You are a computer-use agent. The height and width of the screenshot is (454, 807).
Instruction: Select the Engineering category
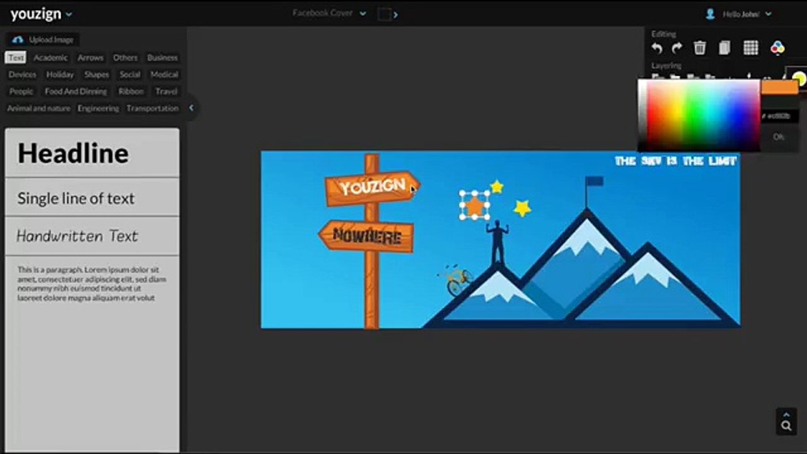coord(98,108)
